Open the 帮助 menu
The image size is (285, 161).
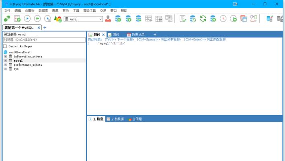tap(124, 10)
